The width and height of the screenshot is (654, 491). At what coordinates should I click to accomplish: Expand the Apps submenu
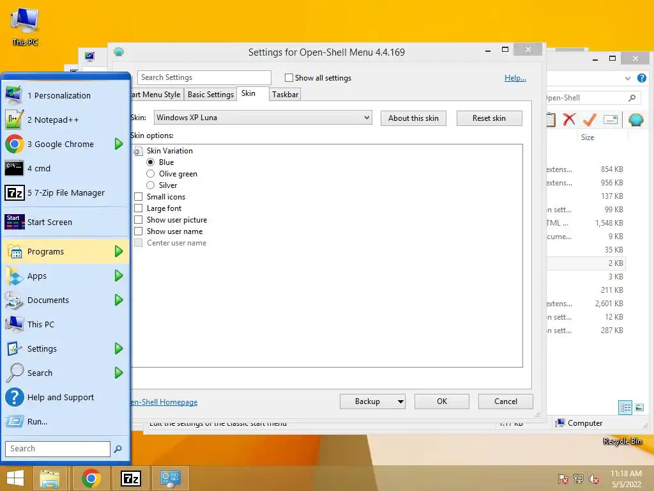click(x=119, y=276)
